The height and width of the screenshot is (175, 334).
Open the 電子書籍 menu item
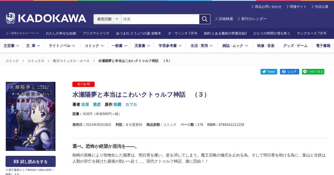click(x=323, y=46)
